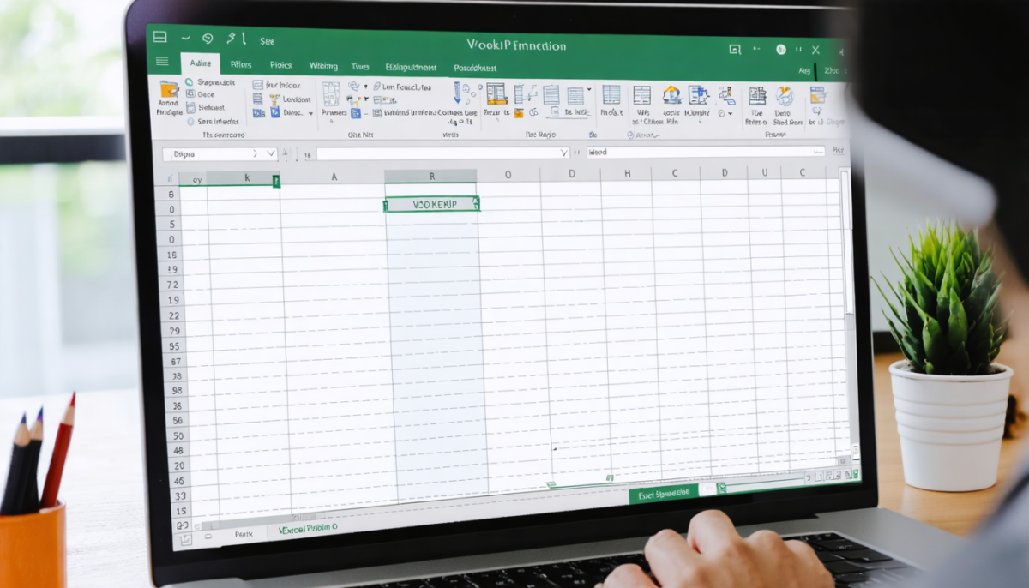Click the save icon in the title bar
The height and width of the screenshot is (588, 1029).
159,37
